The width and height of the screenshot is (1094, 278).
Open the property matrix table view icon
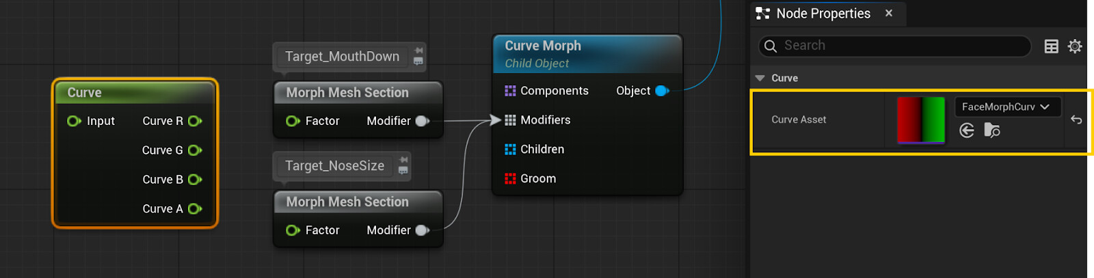pyautogui.click(x=1052, y=46)
